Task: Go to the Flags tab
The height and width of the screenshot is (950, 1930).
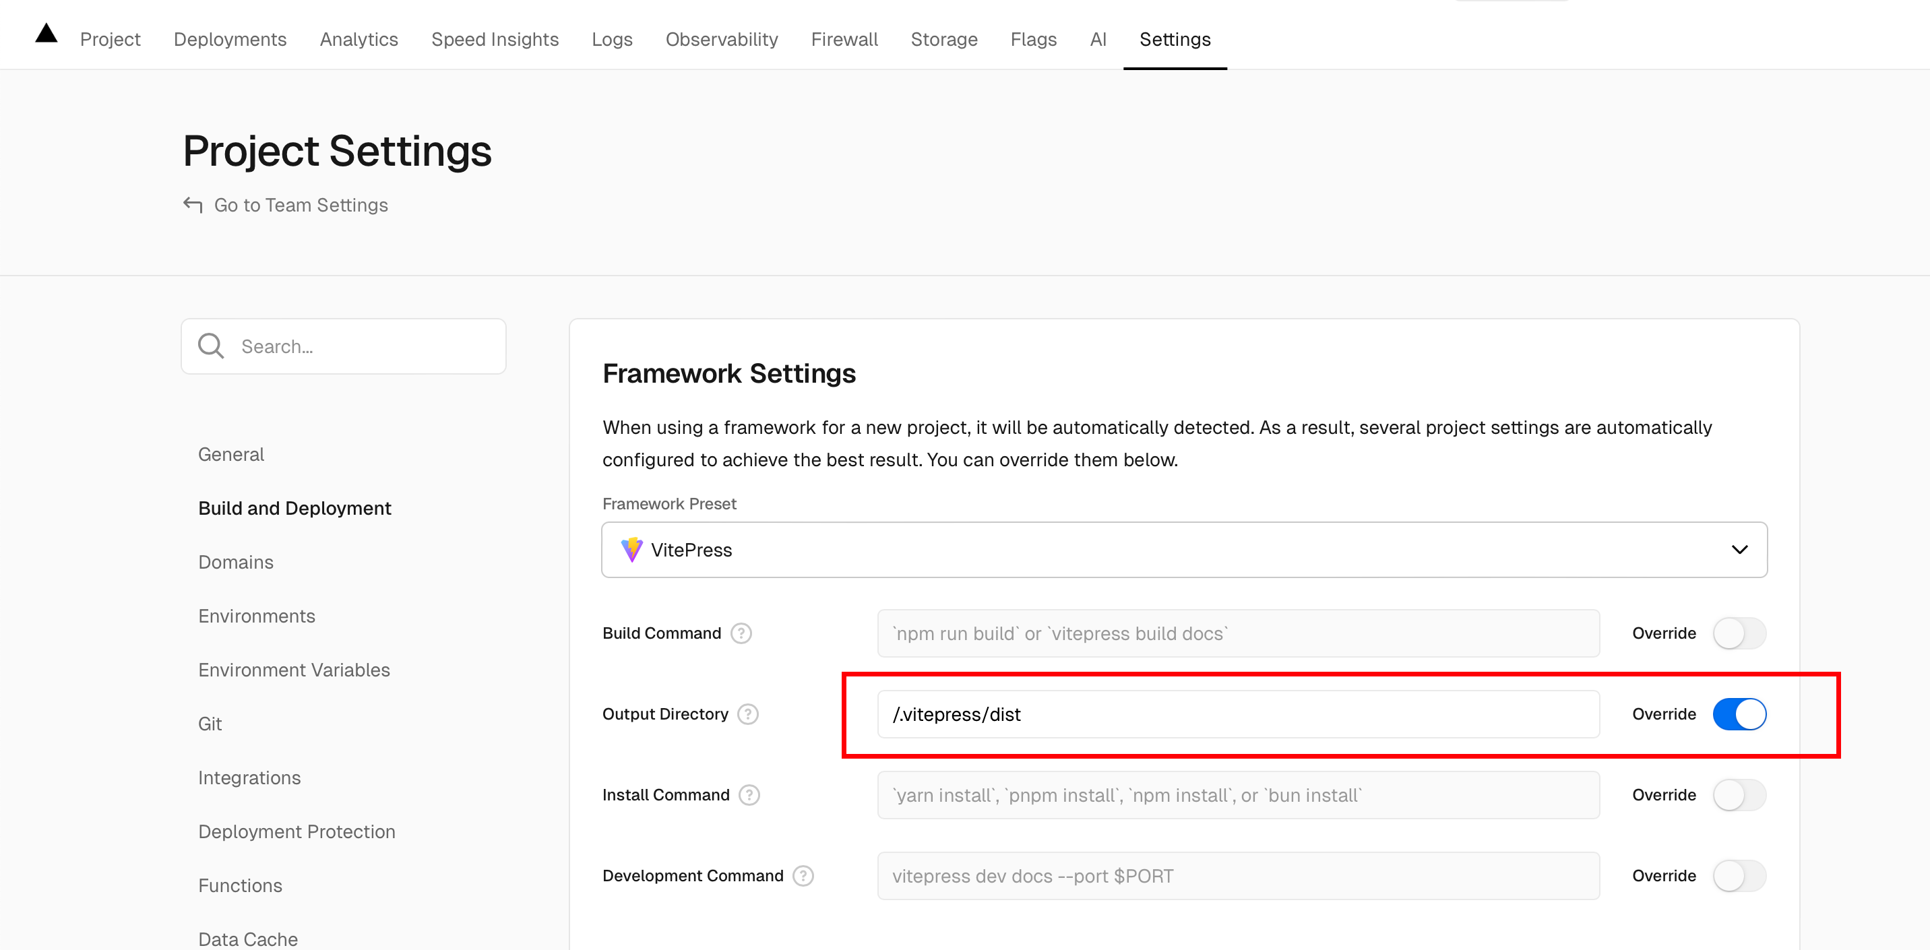Action: pos(1033,39)
